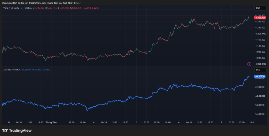Select the XAGUSD · OANDA series title

click(12, 70)
